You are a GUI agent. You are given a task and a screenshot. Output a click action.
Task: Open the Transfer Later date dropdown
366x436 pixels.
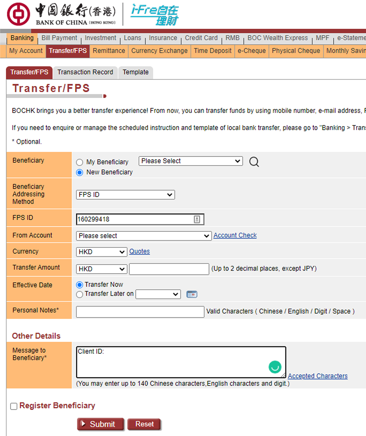pos(158,294)
